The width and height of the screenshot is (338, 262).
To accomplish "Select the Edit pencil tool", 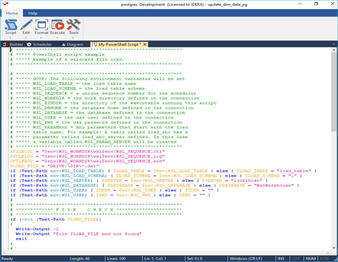I will tap(26, 27).
